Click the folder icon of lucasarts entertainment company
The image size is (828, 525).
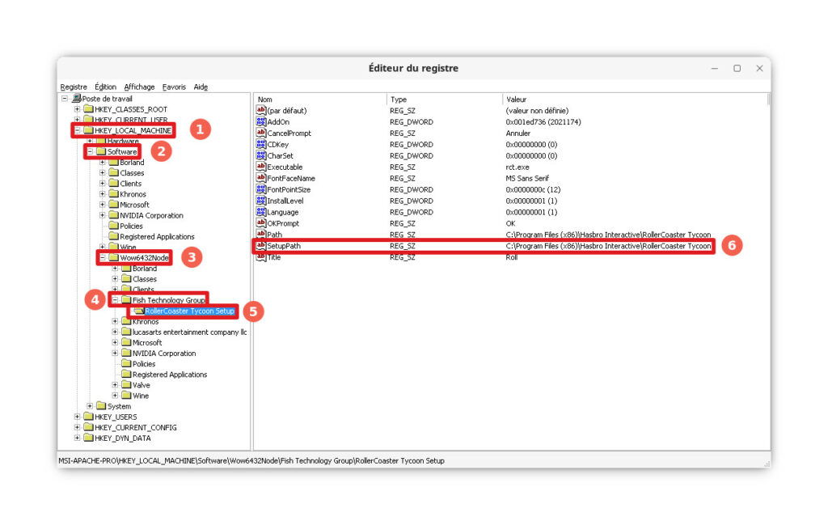click(126, 332)
